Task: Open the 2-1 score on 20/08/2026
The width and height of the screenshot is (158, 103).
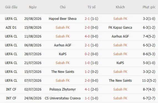Action: click(x=87, y=19)
